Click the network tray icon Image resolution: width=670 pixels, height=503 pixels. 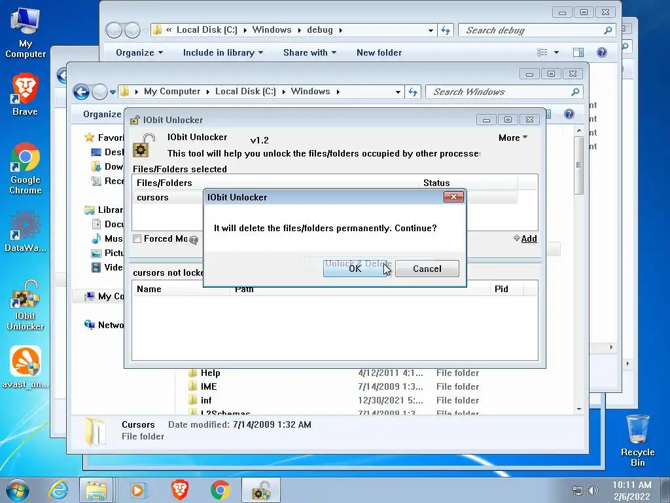(577, 491)
